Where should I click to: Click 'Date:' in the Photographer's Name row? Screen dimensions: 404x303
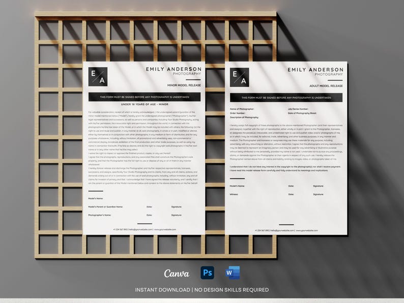(x=149, y=215)
